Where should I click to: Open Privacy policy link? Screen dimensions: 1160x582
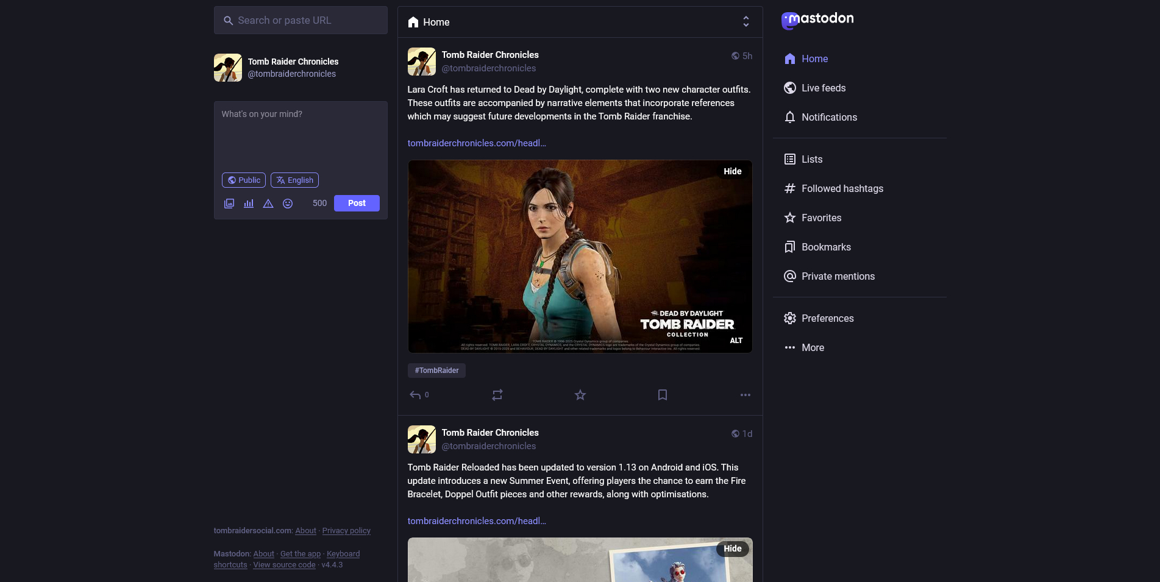pyautogui.click(x=346, y=531)
